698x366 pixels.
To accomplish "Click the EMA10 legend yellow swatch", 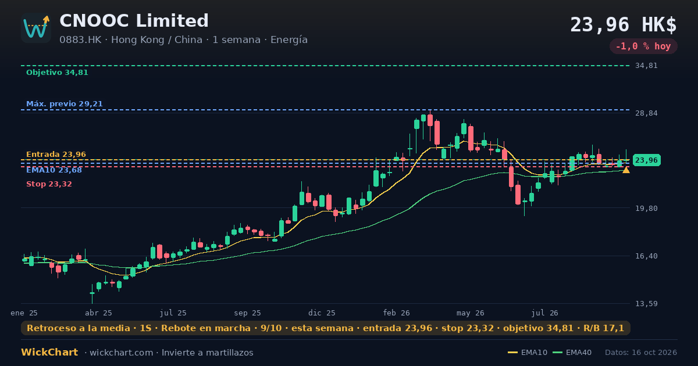I will tap(512, 353).
